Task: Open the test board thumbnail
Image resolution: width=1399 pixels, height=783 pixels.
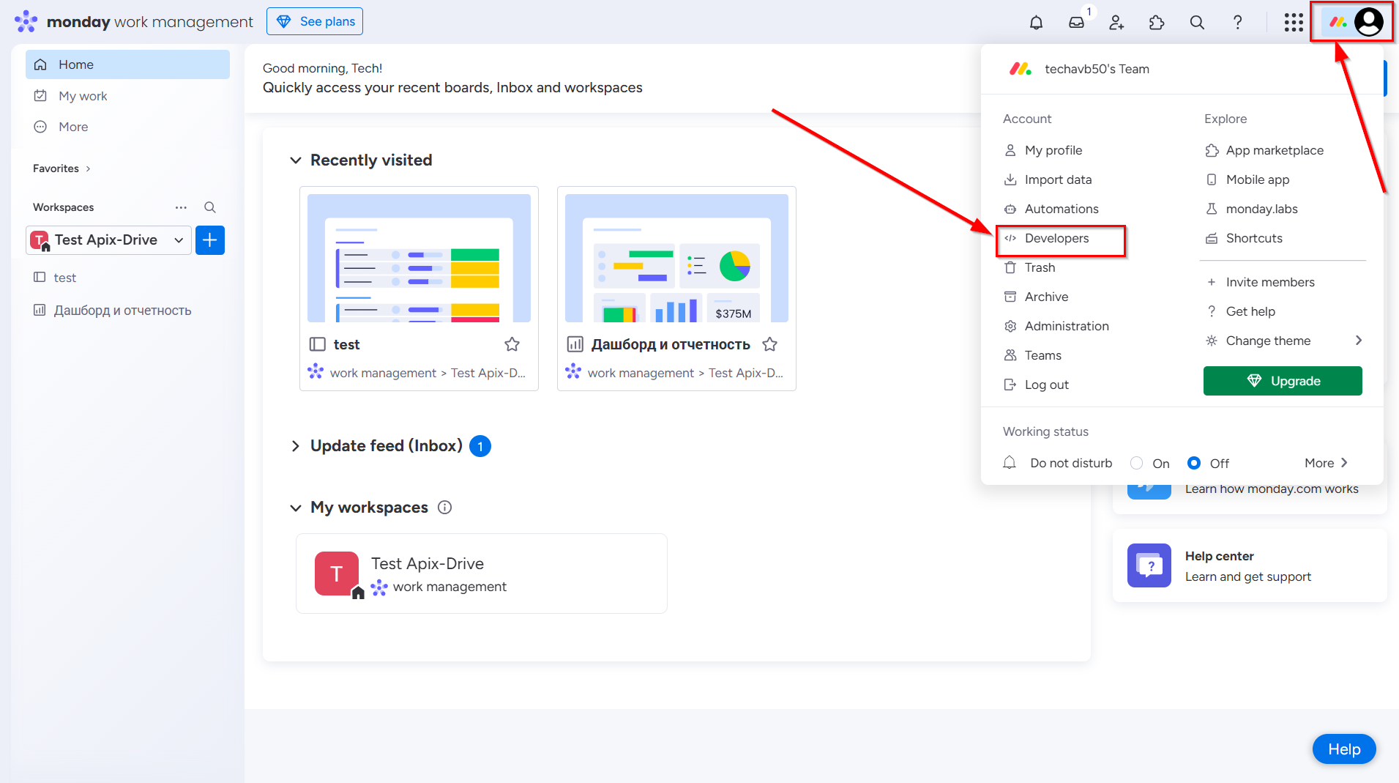Action: pyautogui.click(x=419, y=258)
